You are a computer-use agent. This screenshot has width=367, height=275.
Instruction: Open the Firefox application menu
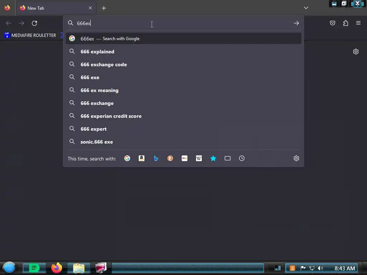tap(358, 23)
